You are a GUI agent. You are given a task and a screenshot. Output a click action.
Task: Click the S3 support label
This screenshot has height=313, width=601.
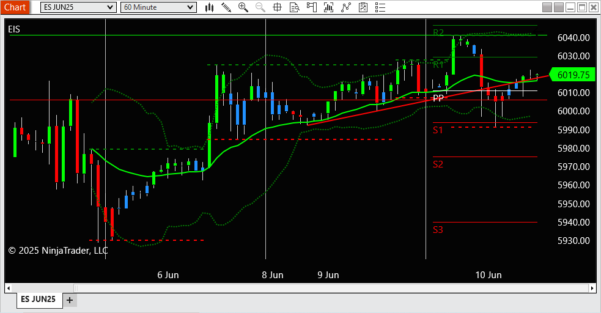point(438,230)
